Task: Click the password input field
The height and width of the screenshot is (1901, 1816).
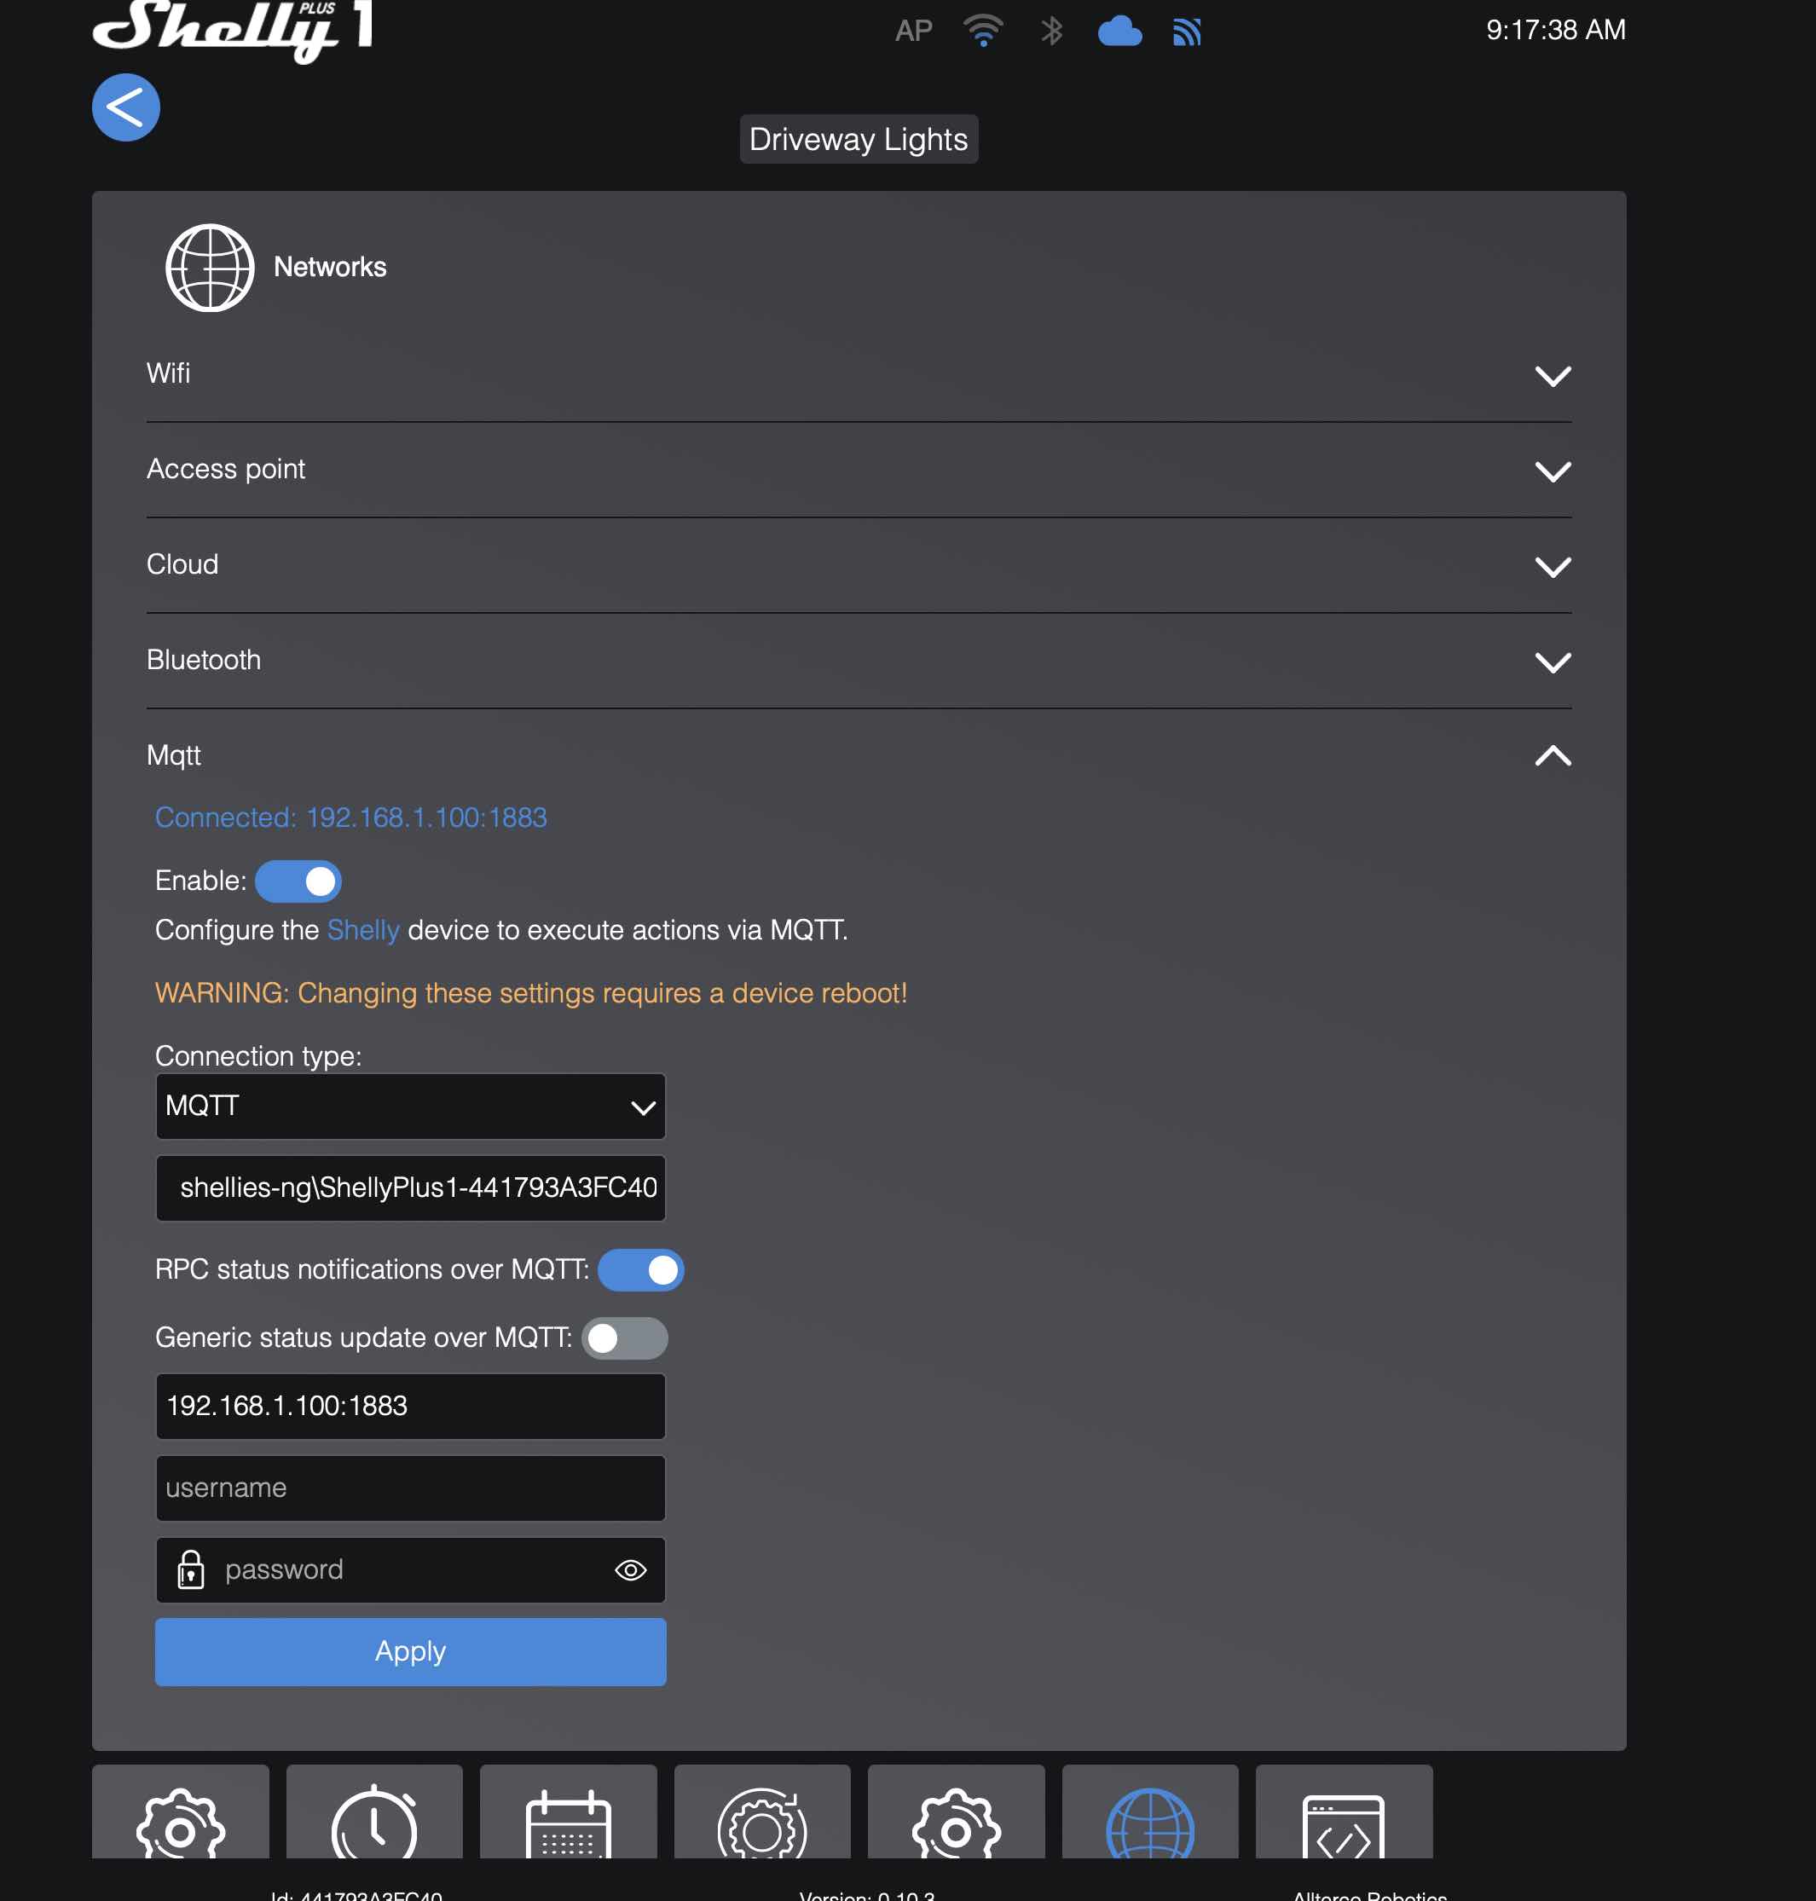Action: tap(410, 1570)
